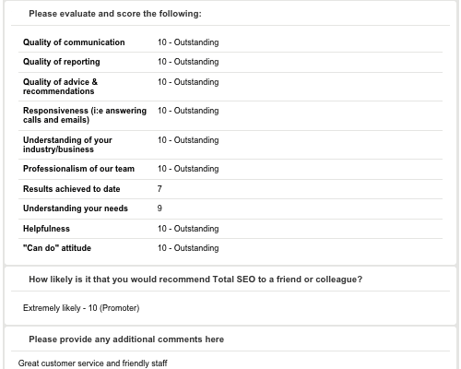461x369 pixels.
Task: Select the 'Quality of communication' label
Action: click(74, 42)
